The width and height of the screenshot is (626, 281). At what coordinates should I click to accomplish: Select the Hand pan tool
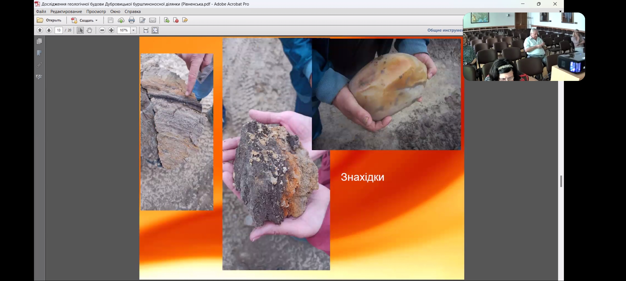click(x=89, y=30)
